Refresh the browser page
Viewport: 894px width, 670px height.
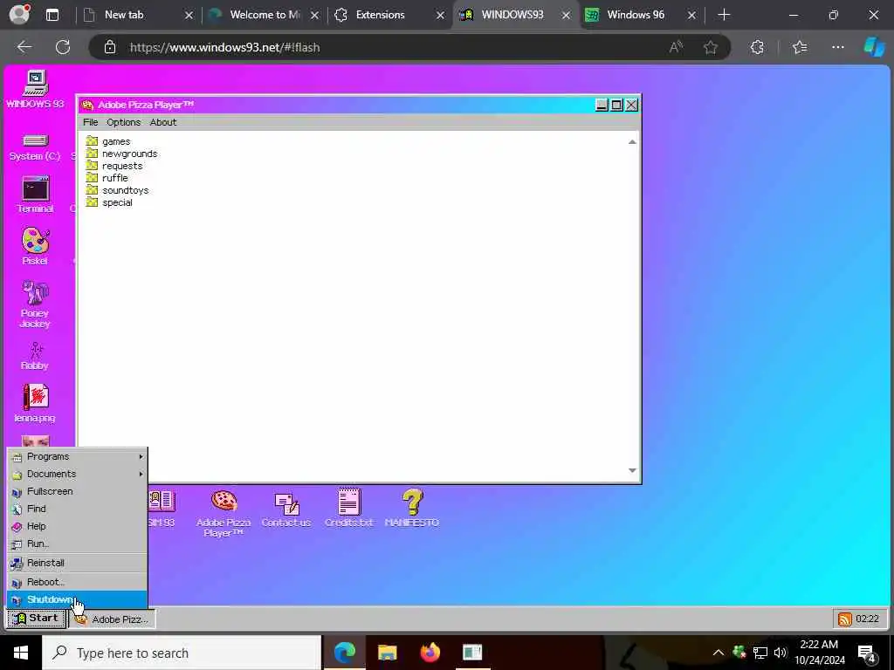click(x=63, y=47)
